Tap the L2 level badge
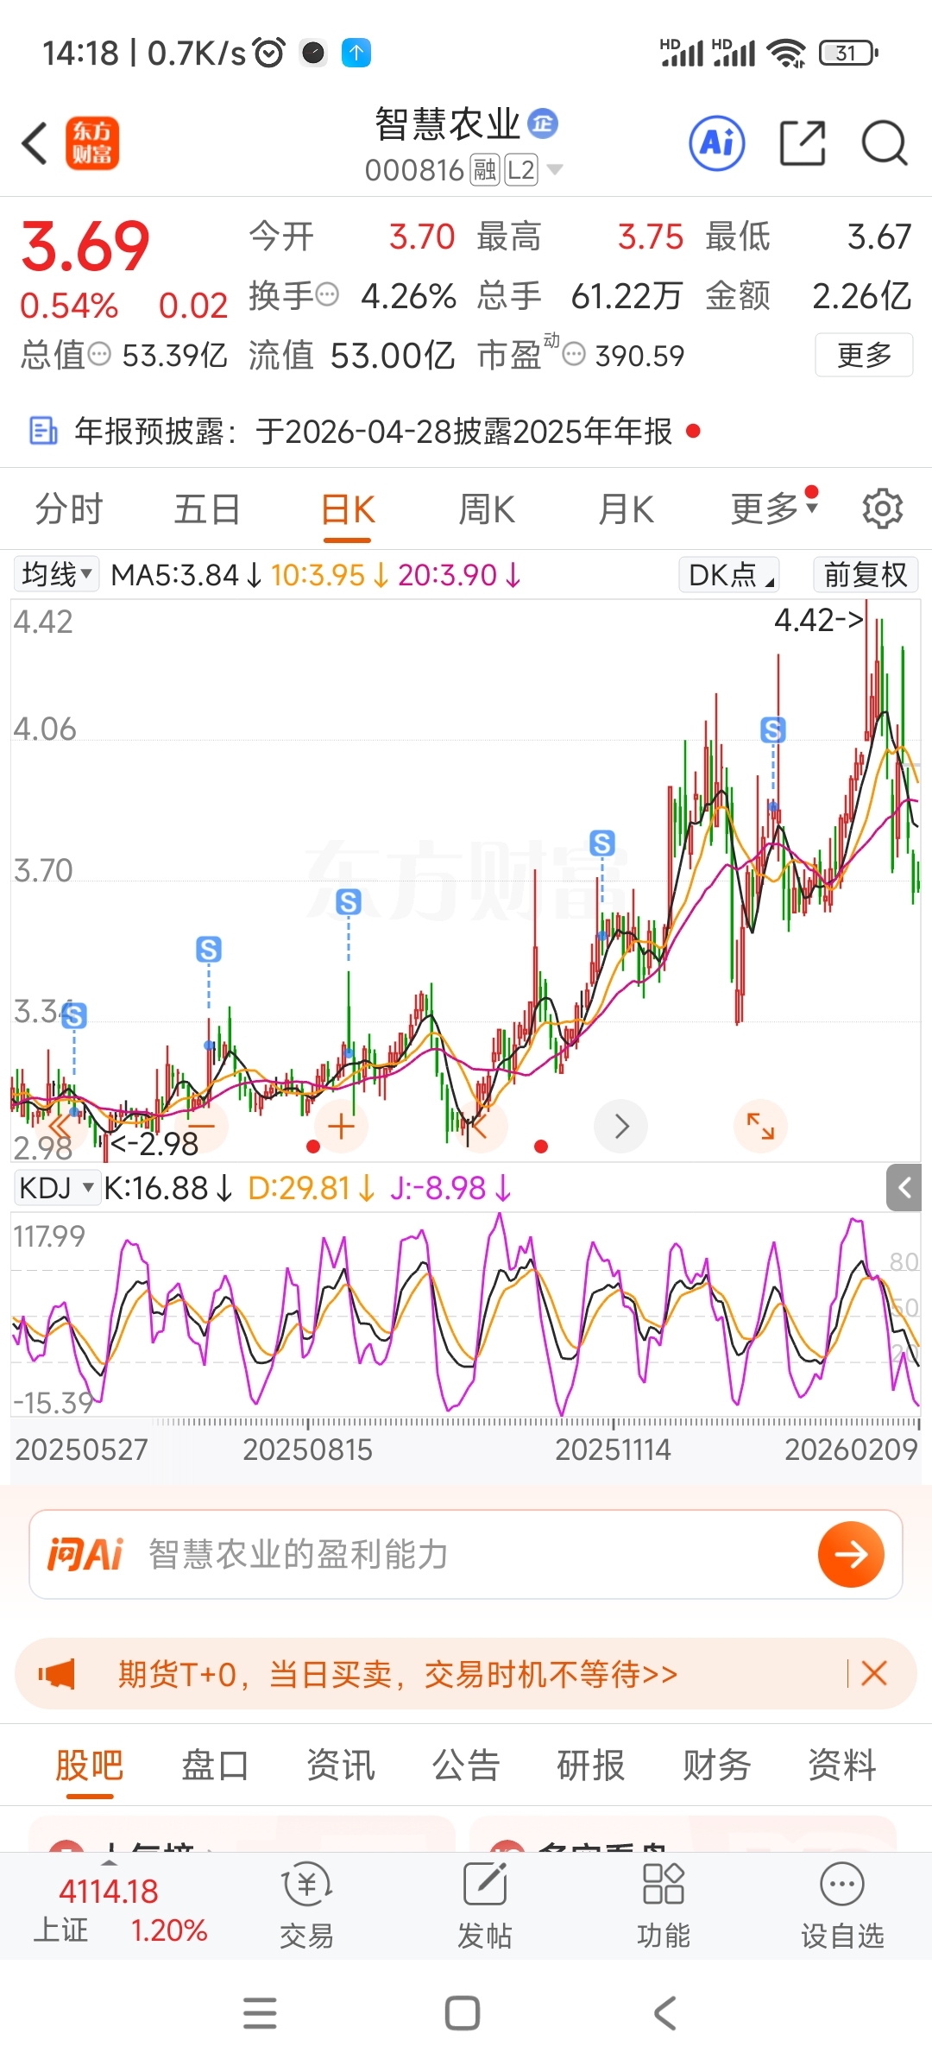The height and width of the screenshot is (2072, 932). pyautogui.click(x=521, y=170)
